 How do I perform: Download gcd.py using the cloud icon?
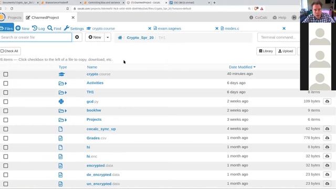click(327, 101)
